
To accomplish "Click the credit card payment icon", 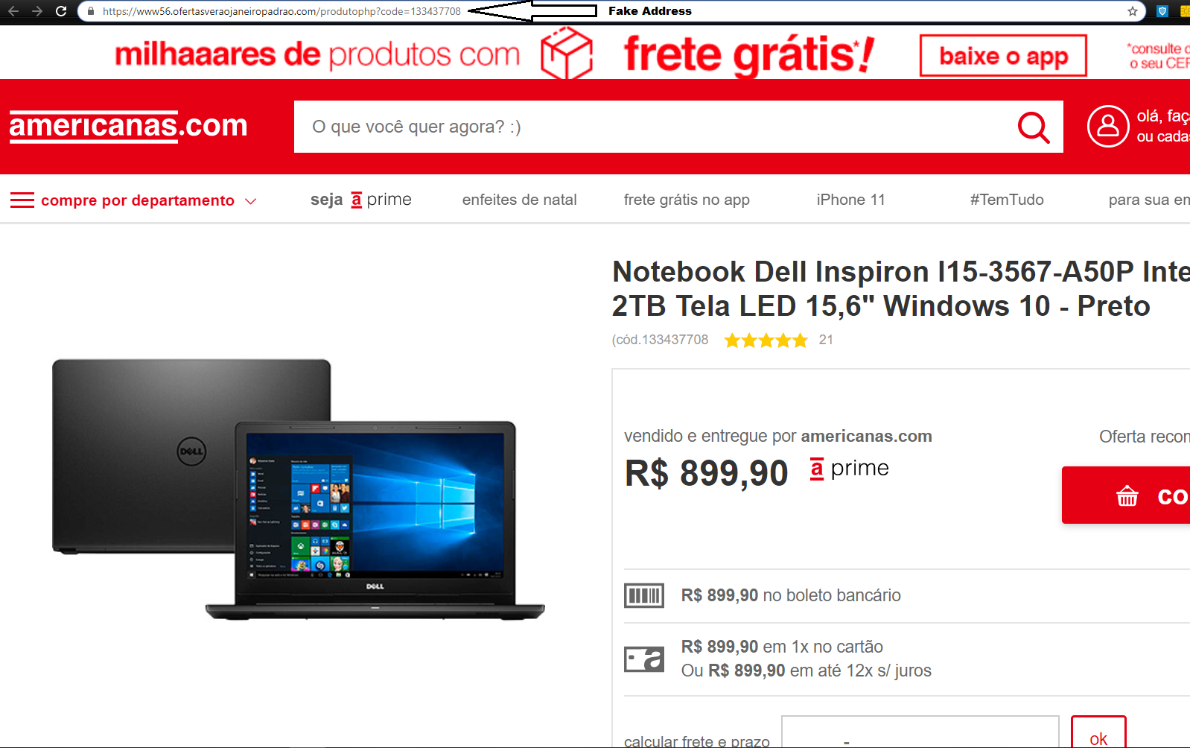I will (644, 659).
